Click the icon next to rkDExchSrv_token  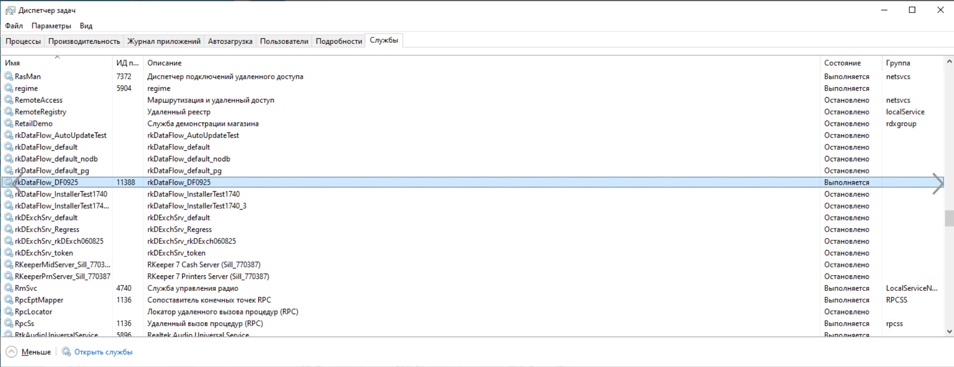pyautogui.click(x=8, y=253)
